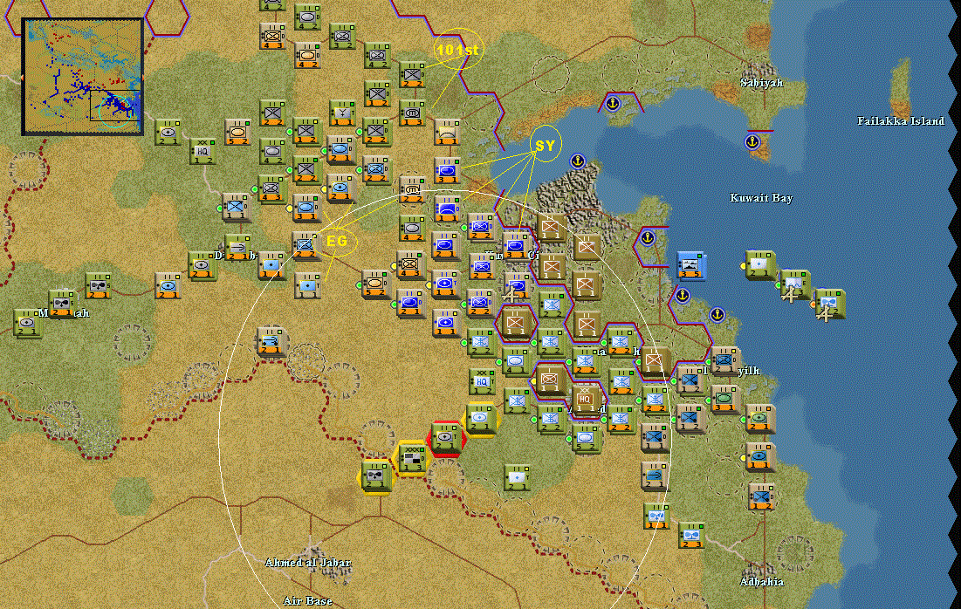Click the Sabiyah town label

click(762, 83)
